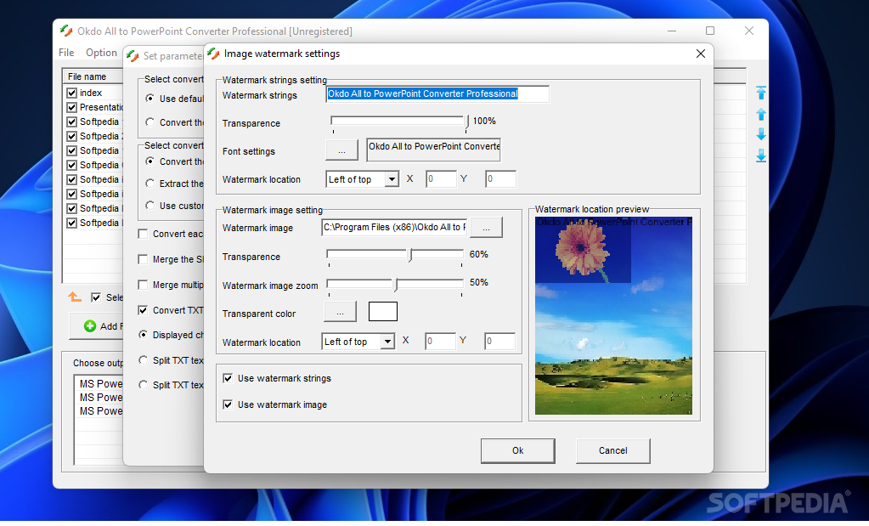
Task: Click the watermark strings X field
Action: pyautogui.click(x=441, y=179)
